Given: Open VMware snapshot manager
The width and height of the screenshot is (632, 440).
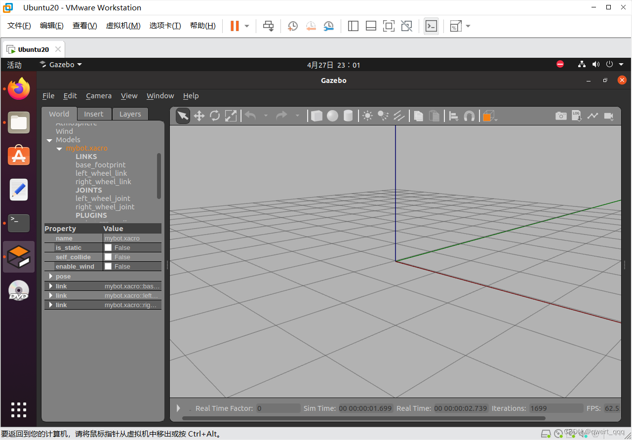Looking at the screenshot, I should coord(328,26).
